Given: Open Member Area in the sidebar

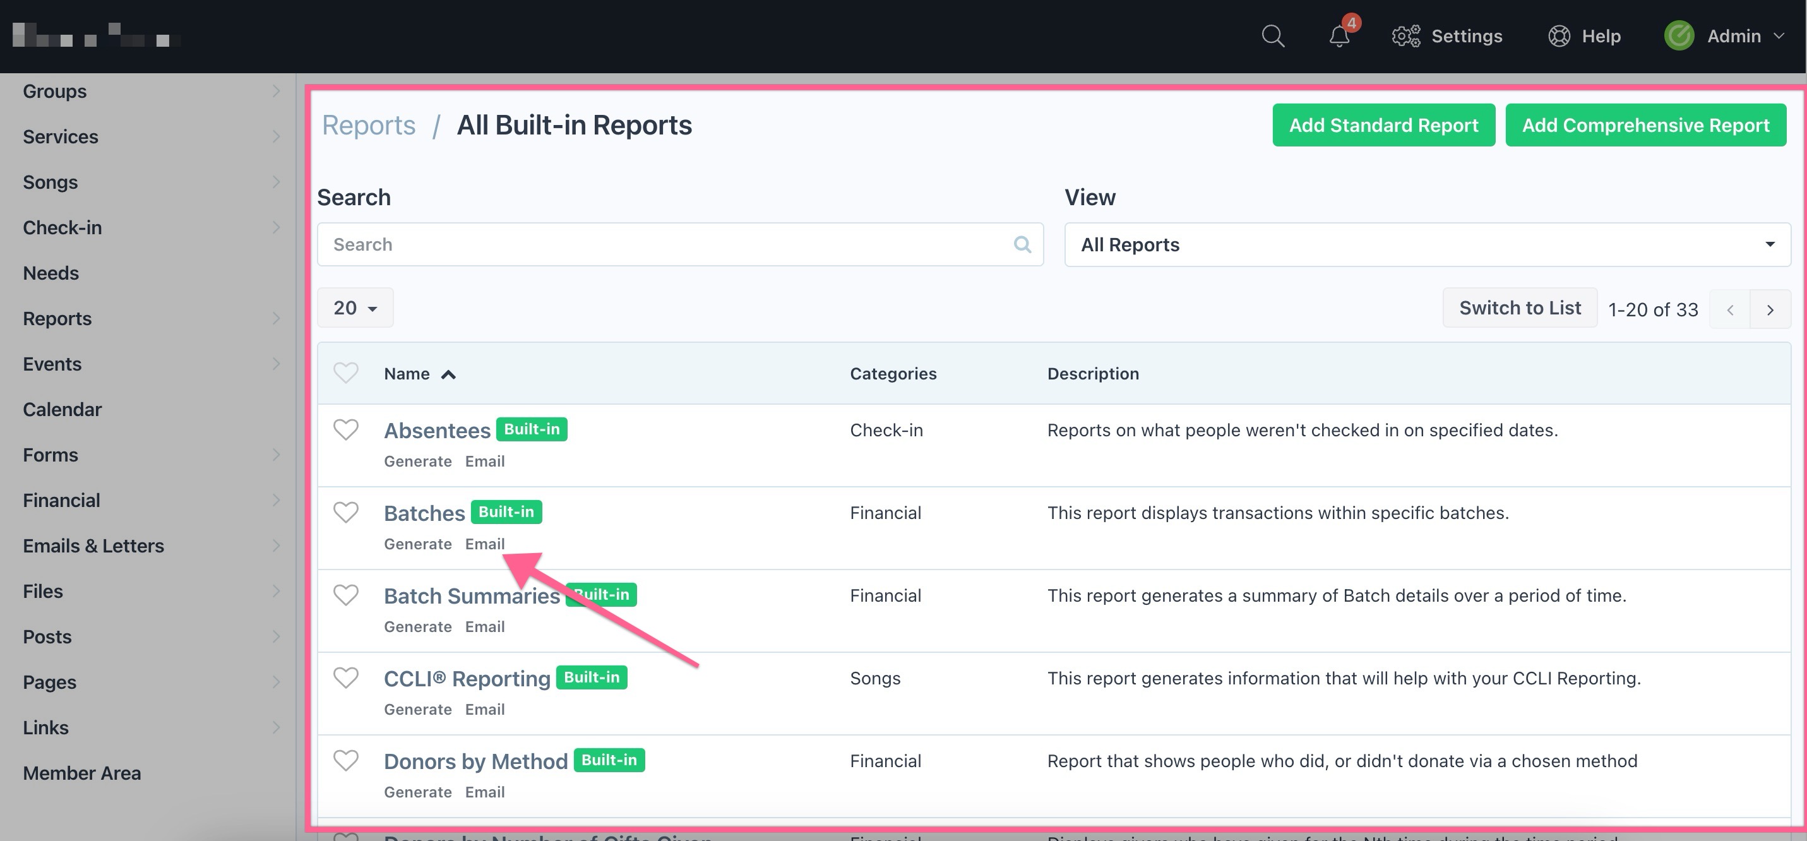Looking at the screenshot, I should pos(81,773).
